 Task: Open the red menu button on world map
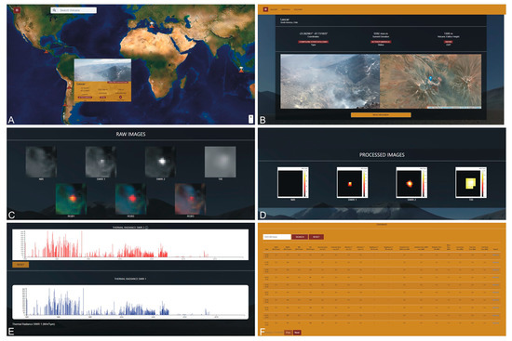tap(17, 10)
